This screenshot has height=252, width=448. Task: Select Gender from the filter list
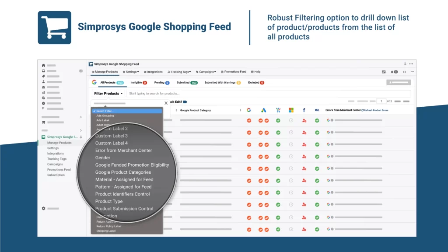coord(103,157)
